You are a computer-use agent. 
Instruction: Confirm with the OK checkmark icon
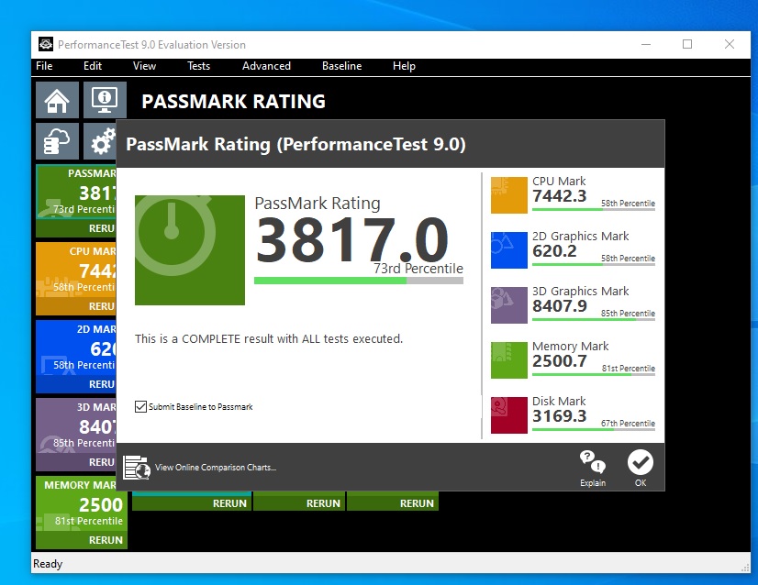click(x=641, y=462)
